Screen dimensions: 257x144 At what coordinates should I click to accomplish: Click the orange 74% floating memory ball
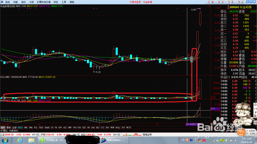[241, 132]
